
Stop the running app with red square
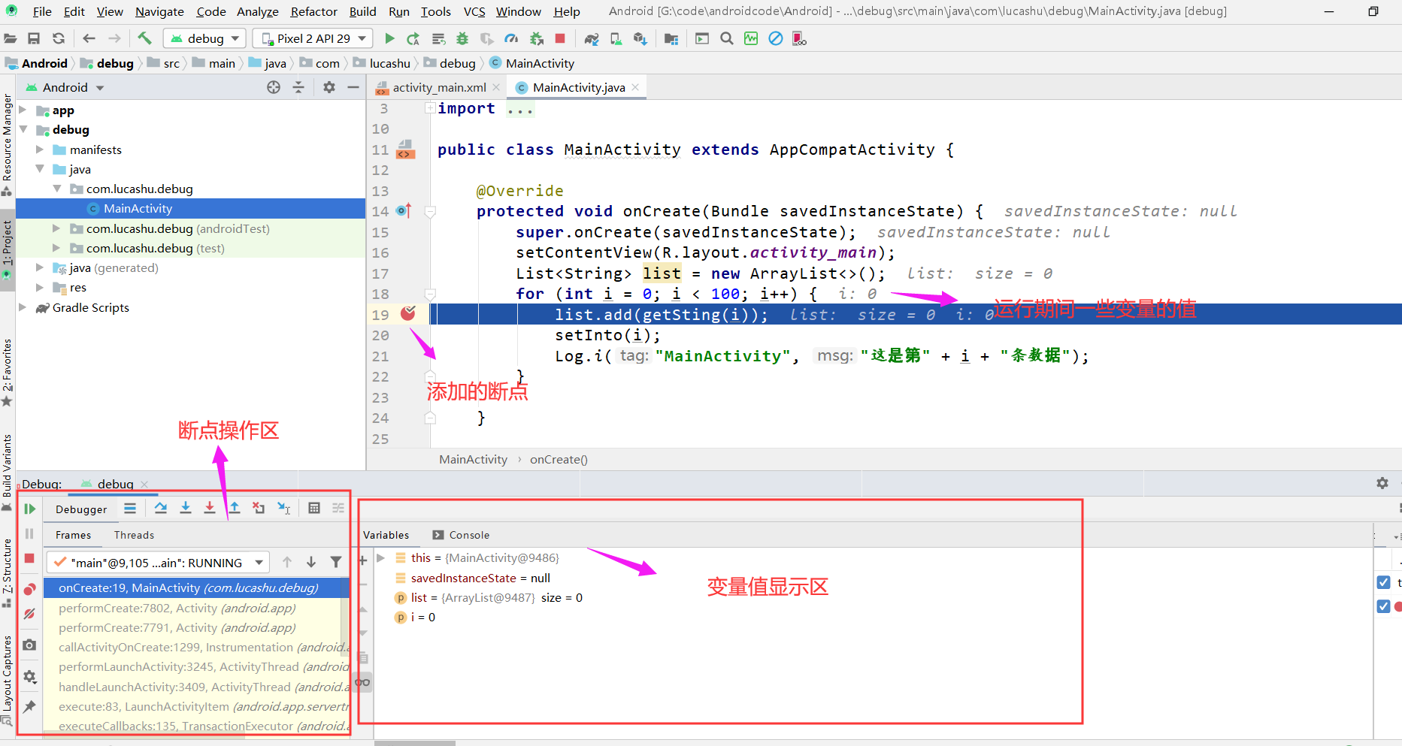tap(560, 38)
